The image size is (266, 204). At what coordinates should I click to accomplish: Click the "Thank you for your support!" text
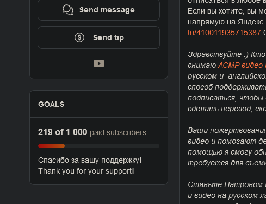(x=86, y=171)
